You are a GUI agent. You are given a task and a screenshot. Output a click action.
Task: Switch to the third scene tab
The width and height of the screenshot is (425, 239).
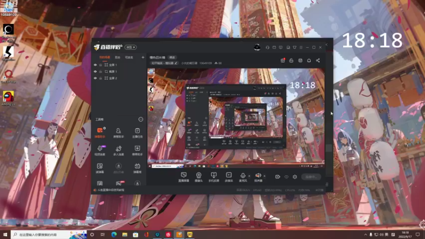(x=129, y=57)
